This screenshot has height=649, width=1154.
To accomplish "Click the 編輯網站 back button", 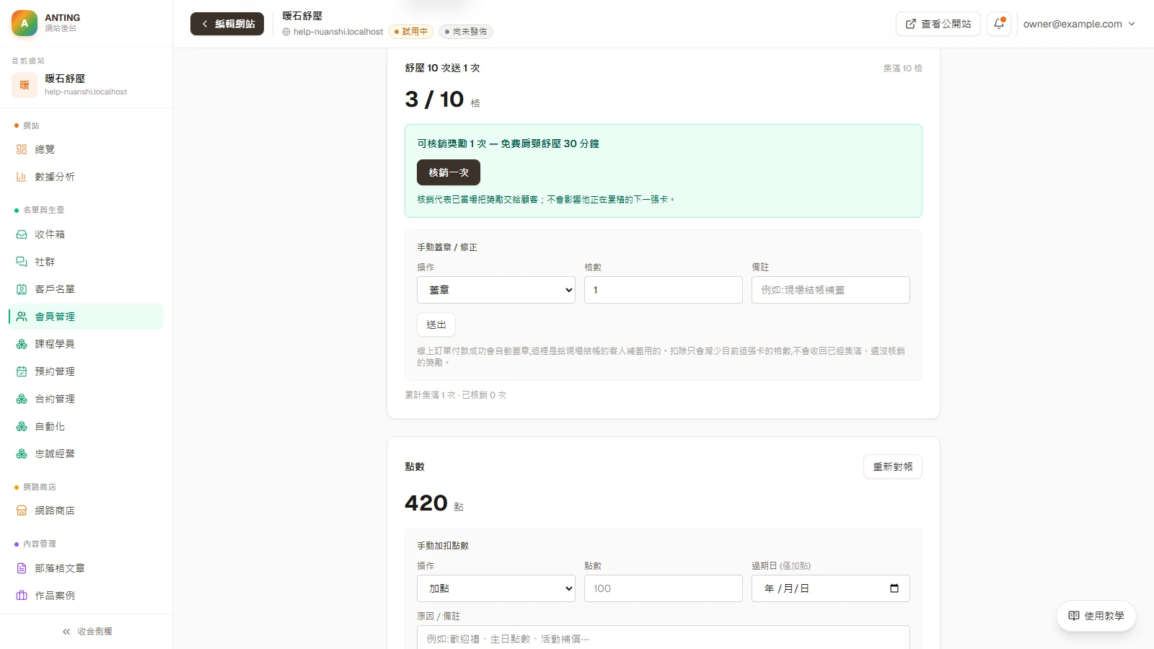I will click(227, 24).
